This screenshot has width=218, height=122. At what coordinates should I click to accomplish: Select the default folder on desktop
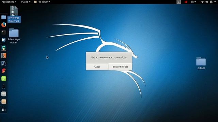click(x=201, y=63)
